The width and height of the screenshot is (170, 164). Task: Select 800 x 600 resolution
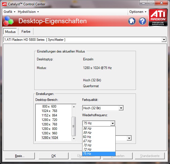click(49, 106)
